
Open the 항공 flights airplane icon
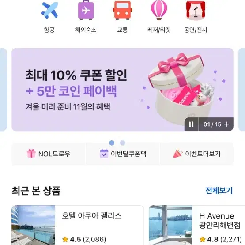coord(49,11)
